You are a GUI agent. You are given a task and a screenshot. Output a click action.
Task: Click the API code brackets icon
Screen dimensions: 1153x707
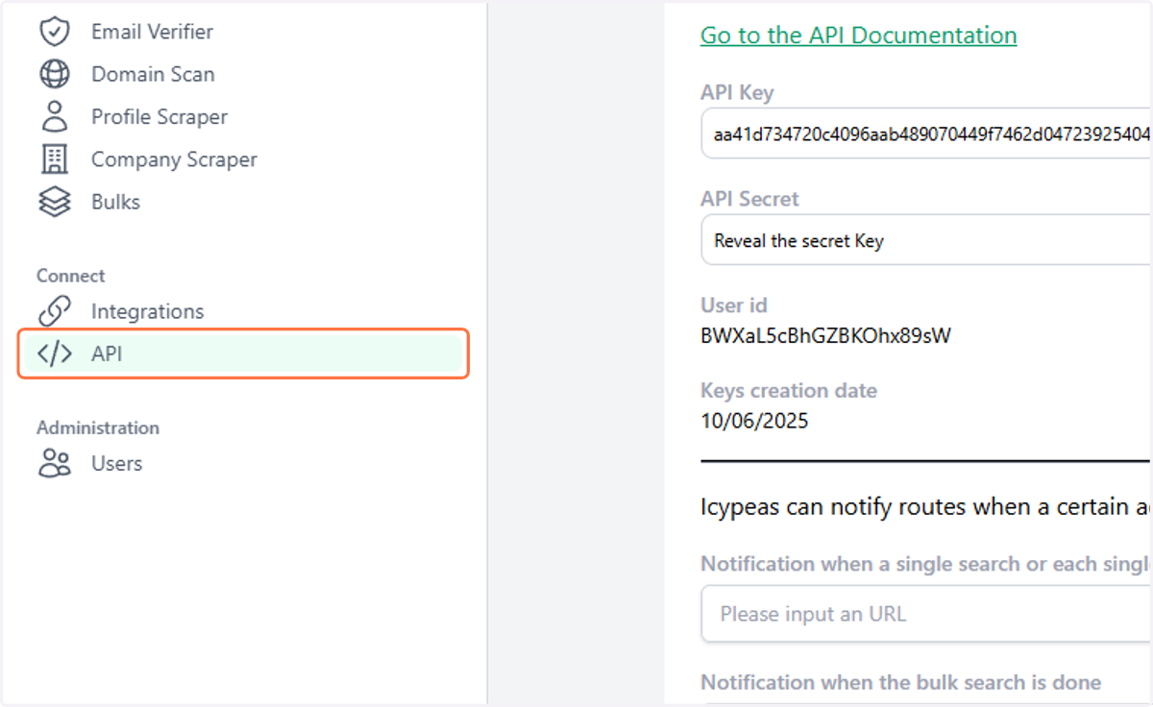coord(54,353)
